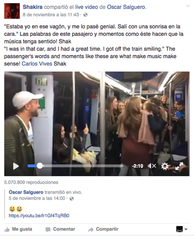
Task: Open the Carlos Vives tagged page
Action: (x=37, y=64)
